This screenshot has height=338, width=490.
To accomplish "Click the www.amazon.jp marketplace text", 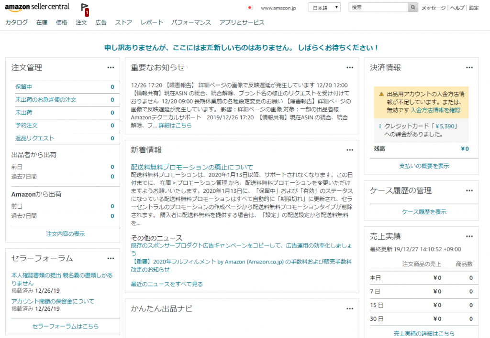I will pyautogui.click(x=278, y=8).
